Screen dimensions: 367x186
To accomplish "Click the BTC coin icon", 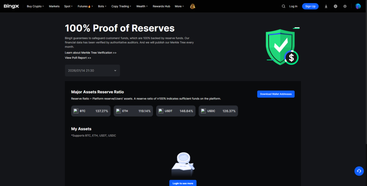I will [76, 111].
